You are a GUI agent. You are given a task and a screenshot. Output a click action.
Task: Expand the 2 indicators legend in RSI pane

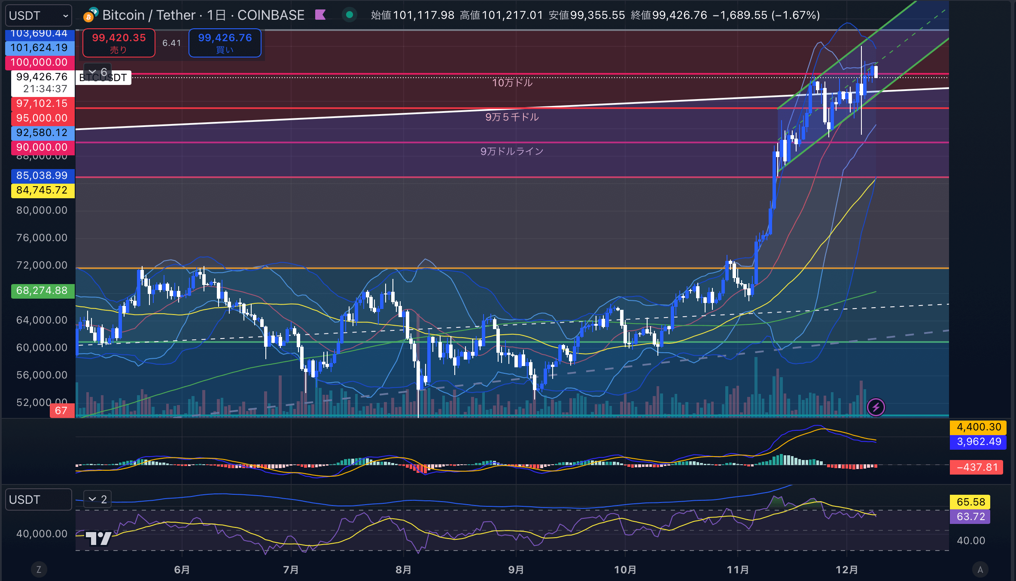tap(97, 499)
